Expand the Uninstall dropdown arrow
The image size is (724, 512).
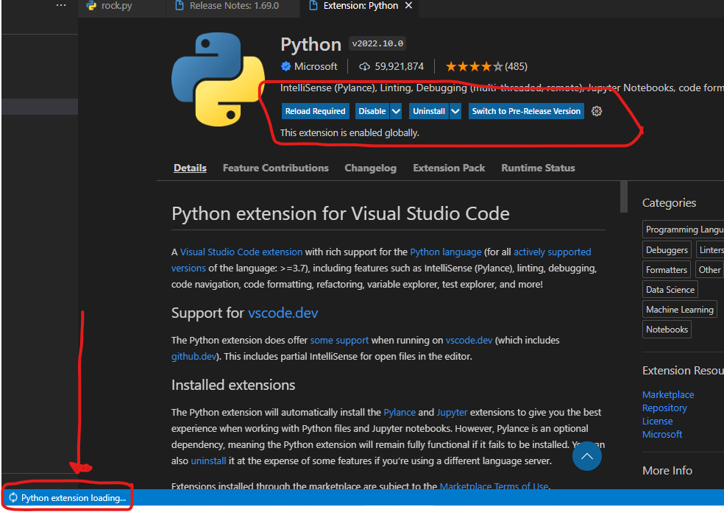pyautogui.click(x=455, y=111)
